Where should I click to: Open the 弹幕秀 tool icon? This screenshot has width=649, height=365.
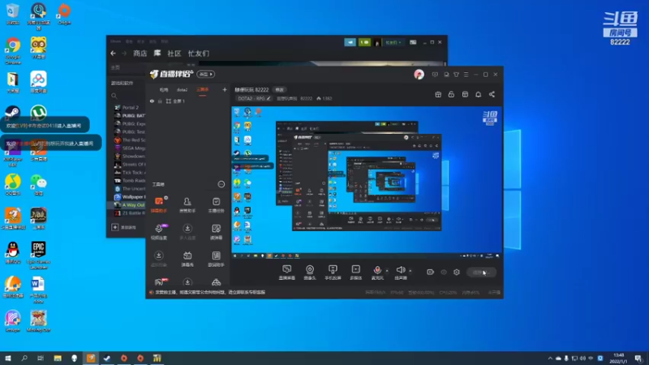[x=187, y=259]
